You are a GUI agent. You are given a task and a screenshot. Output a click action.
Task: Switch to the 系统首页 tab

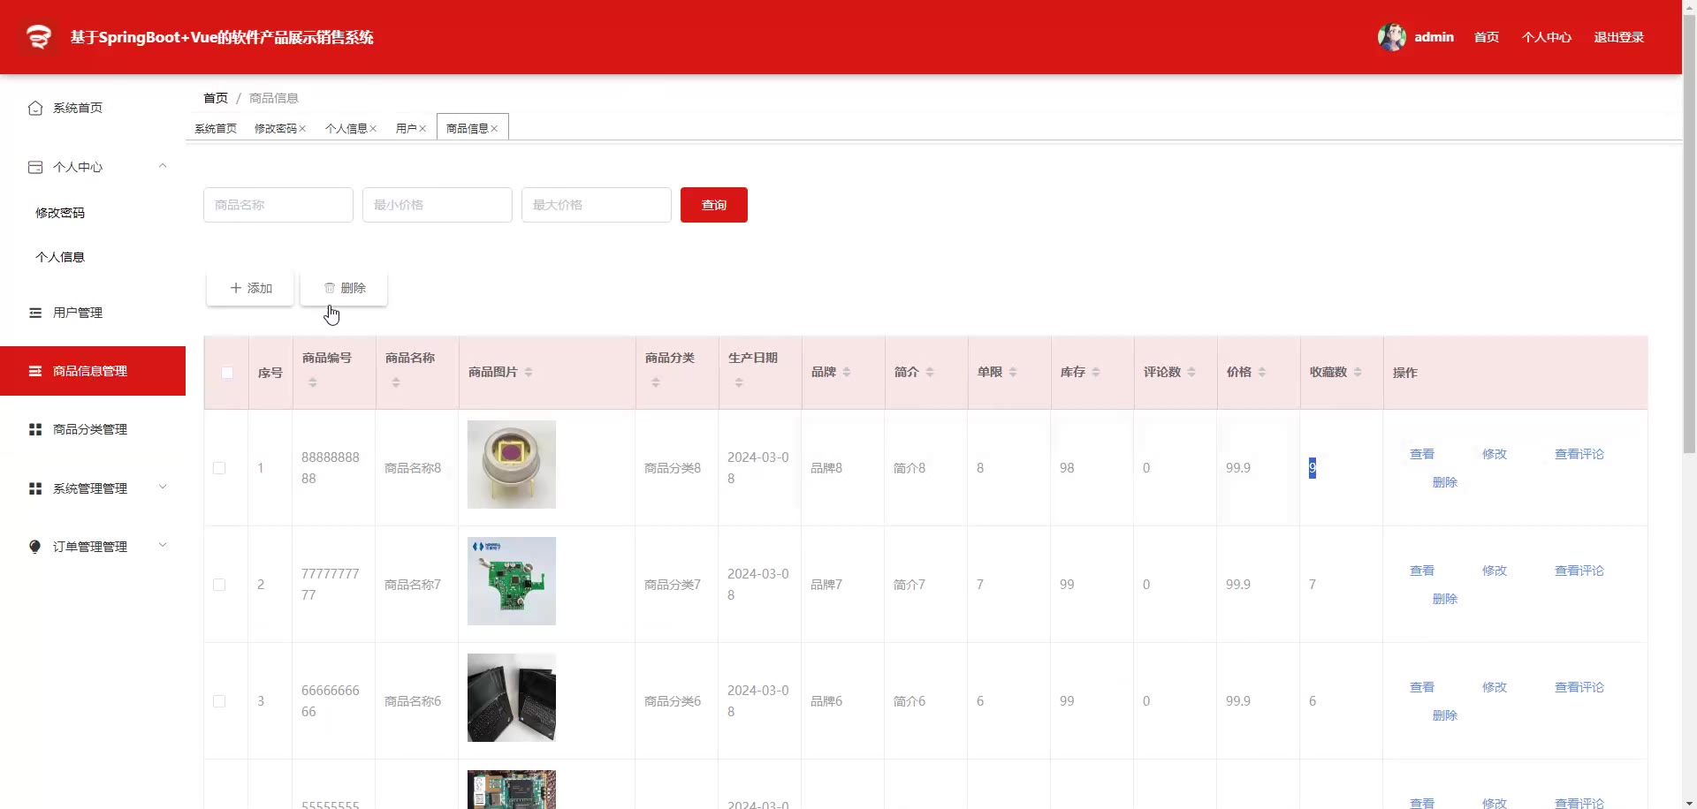click(x=216, y=129)
